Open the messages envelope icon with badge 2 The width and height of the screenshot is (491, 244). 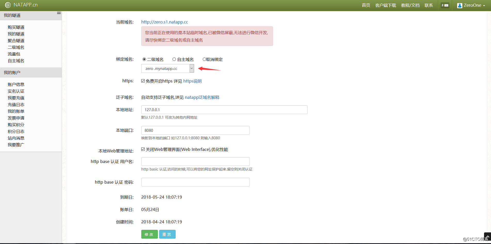(445, 5)
